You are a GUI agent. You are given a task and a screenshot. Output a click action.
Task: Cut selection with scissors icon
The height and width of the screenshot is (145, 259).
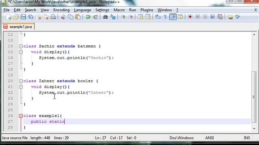pos(63,17)
